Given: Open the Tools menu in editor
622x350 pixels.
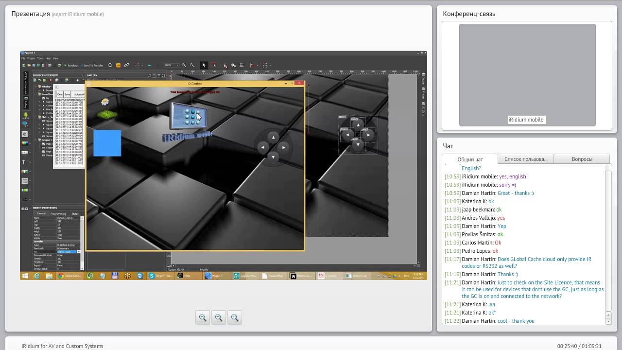Looking at the screenshot, I should click(x=40, y=58).
